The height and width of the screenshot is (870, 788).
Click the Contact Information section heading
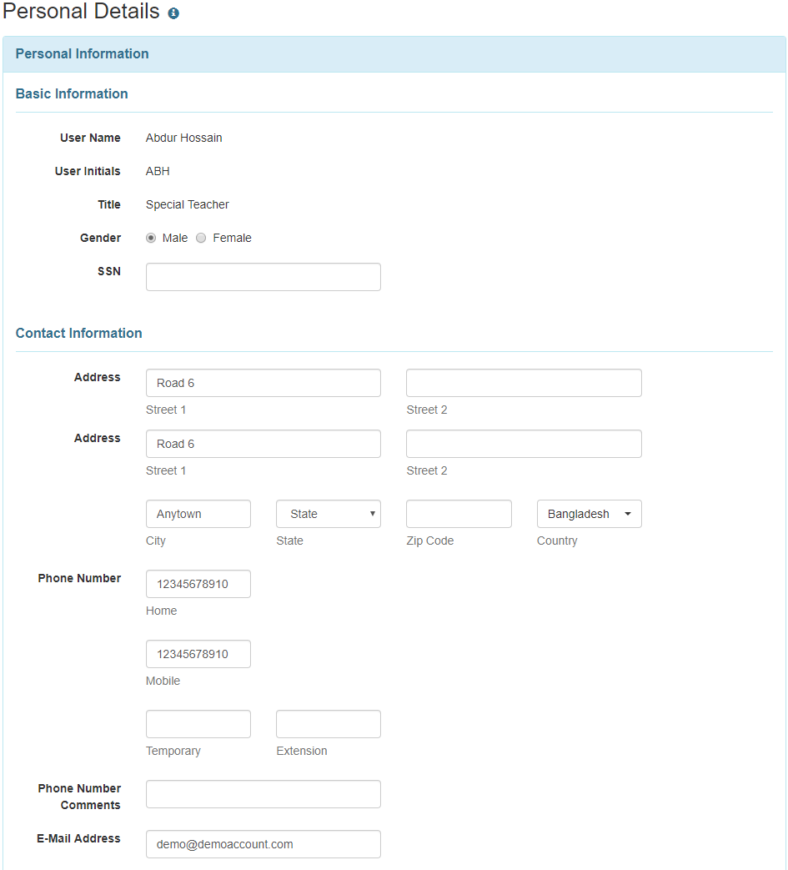pyautogui.click(x=78, y=333)
